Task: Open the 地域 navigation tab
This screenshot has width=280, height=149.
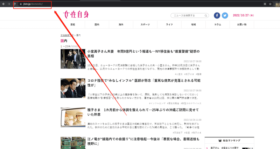Action: (x=194, y=24)
